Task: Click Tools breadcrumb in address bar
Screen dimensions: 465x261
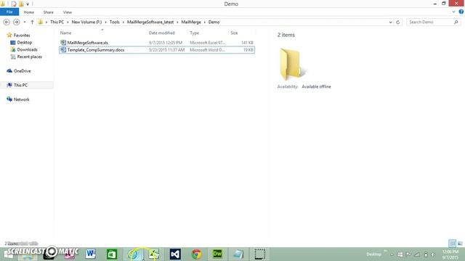Action: click(x=115, y=22)
